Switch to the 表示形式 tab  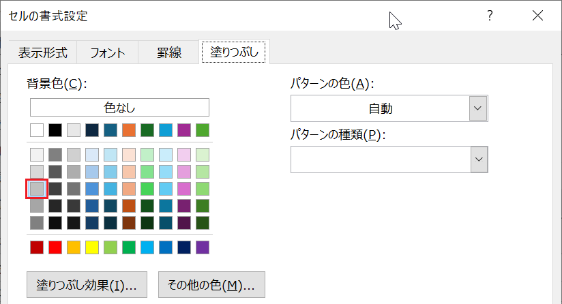click(x=42, y=52)
